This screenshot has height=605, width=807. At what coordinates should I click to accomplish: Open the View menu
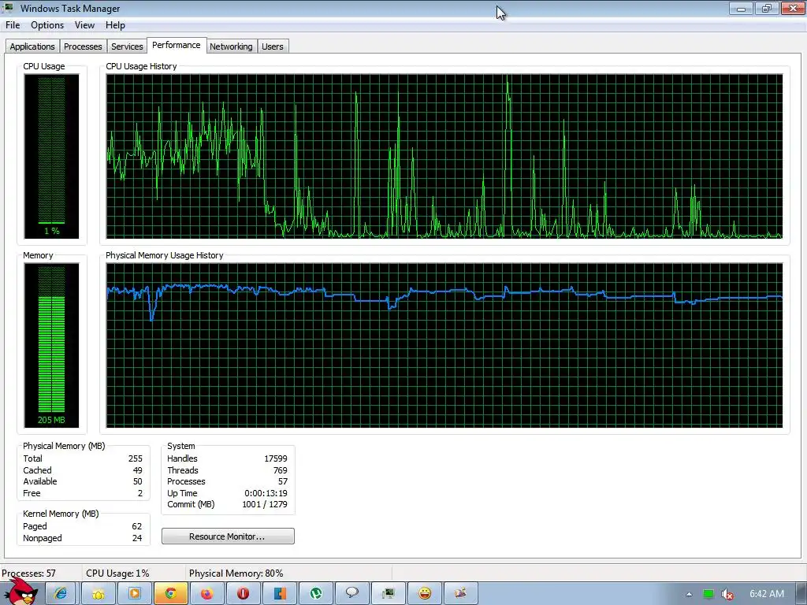pyautogui.click(x=84, y=25)
